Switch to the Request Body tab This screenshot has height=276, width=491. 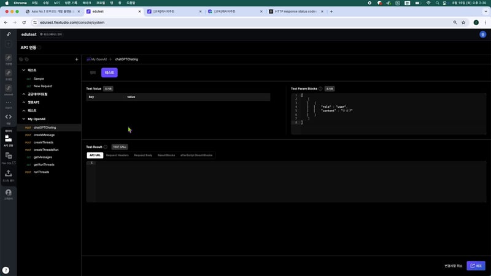(x=143, y=155)
